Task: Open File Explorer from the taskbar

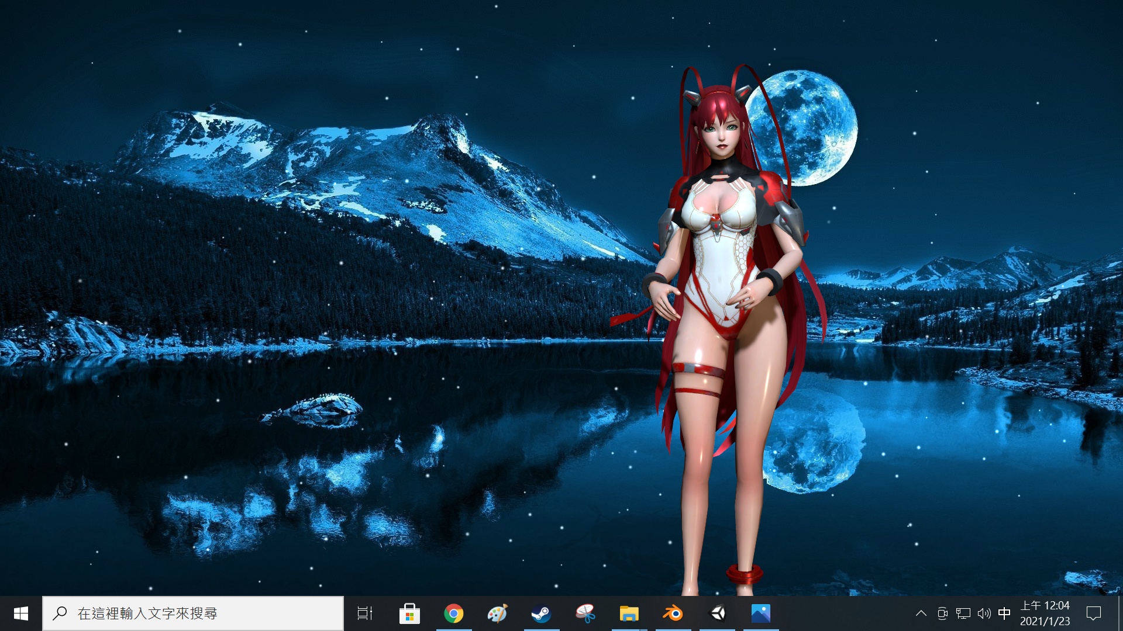Action: point(629,613)
